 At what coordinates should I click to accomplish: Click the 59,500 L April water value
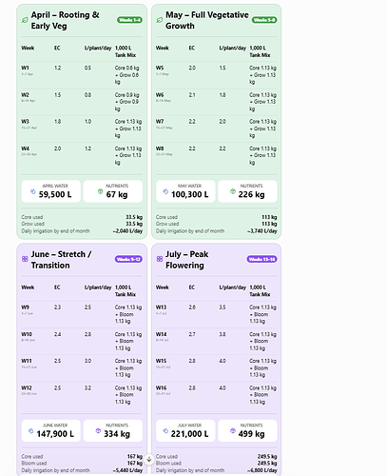tap(55, 194)
